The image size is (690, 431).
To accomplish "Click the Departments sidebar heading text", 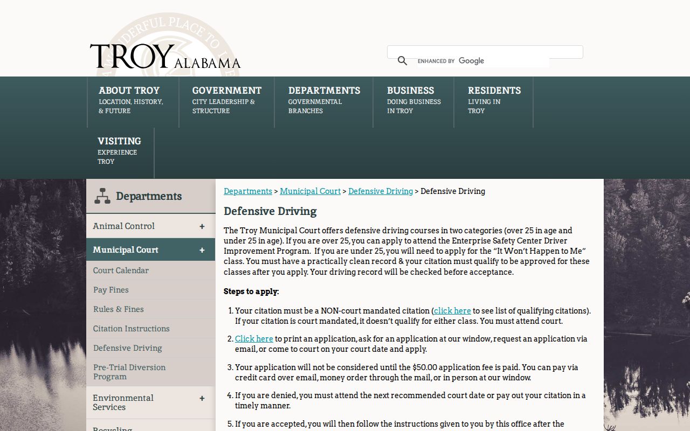I will (x=149, y=196).
